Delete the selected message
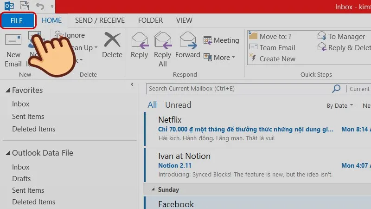 [112, 45]
